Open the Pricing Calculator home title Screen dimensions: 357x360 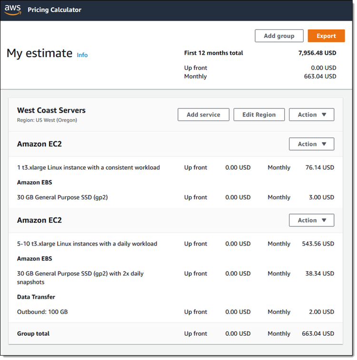tap(54, 10)
